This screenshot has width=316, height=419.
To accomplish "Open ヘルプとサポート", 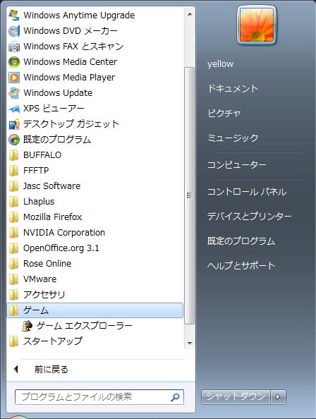I will [241, 266].
